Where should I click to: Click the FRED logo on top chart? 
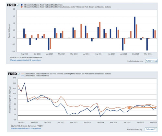click(11, 5)
